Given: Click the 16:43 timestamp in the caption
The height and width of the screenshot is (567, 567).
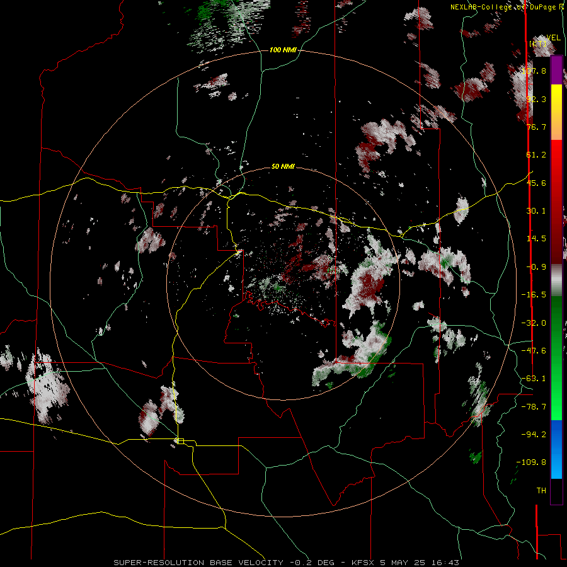Looking at the screenshot, I should click(444, 563).
